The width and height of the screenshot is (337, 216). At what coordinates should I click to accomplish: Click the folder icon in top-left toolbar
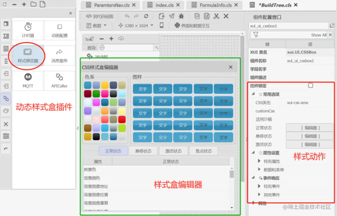tap(33, 4)
